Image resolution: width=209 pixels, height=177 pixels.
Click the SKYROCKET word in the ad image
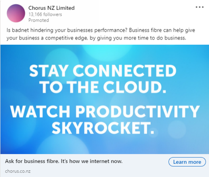pos(103,128)
